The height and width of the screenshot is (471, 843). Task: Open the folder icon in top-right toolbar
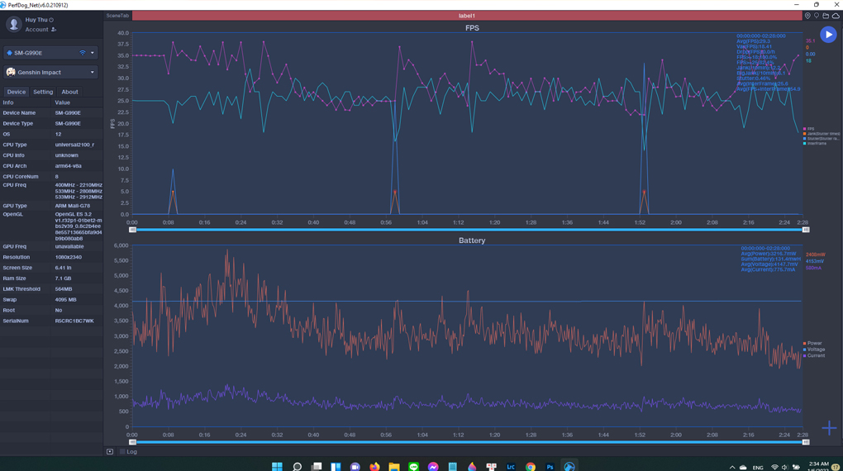click(x=826, y=16)
